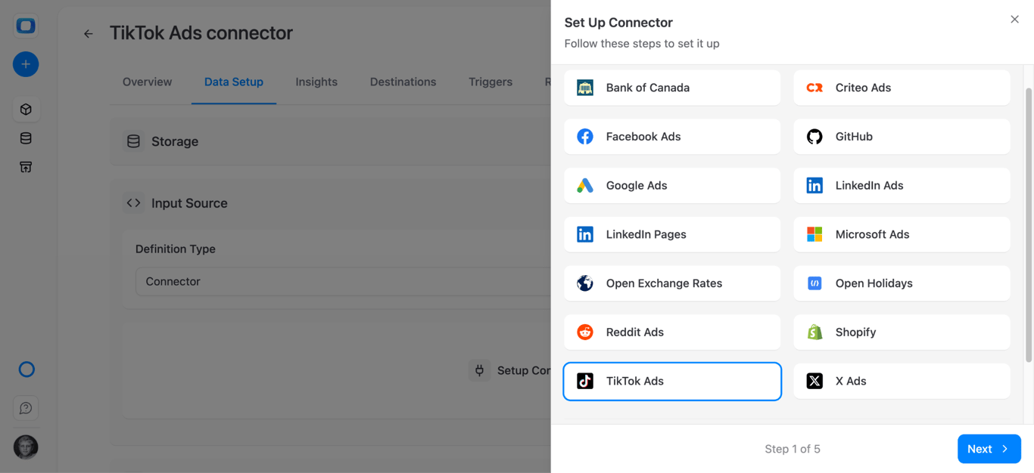Choose the Criteo Ads connector label
This screenshot has height=473, width=1034.
tap(863, 88)
